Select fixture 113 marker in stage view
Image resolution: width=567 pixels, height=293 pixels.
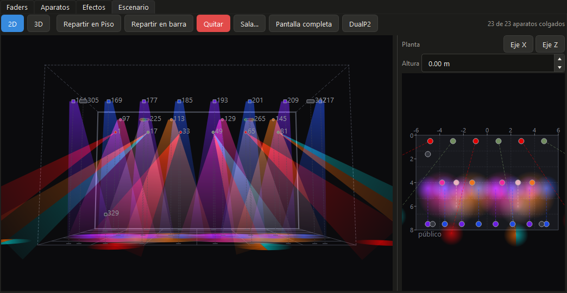click(172, 119)
